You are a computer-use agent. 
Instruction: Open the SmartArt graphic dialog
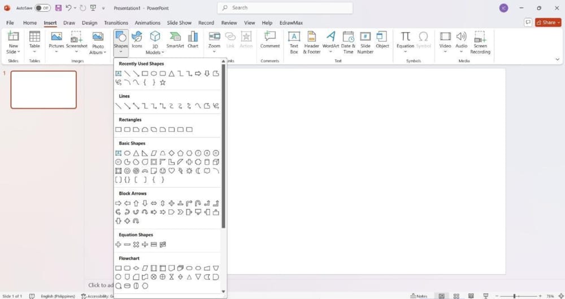[x=175, y=40]
